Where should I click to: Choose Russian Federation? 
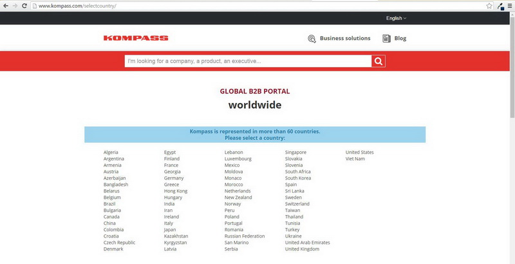(245, 236)
